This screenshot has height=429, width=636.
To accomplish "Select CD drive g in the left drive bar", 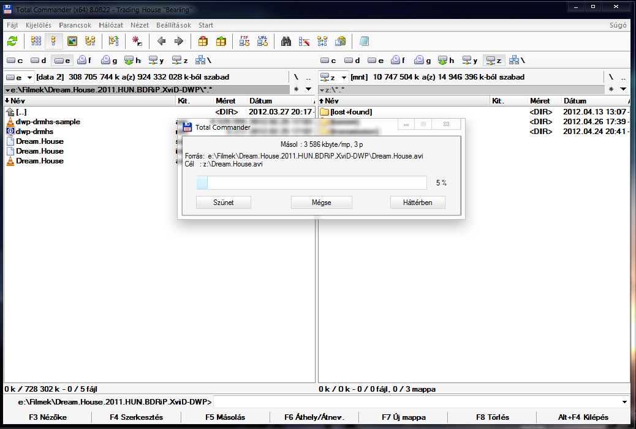I will click(x=109, y=61).
